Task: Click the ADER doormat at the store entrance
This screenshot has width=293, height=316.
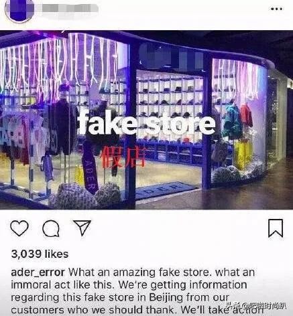Action: pyautogui.click(x=164, y=189)
